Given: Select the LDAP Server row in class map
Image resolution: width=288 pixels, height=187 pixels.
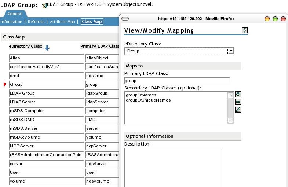Looking at the screenshot, I should pyautogui.click(x=47, y=102).
